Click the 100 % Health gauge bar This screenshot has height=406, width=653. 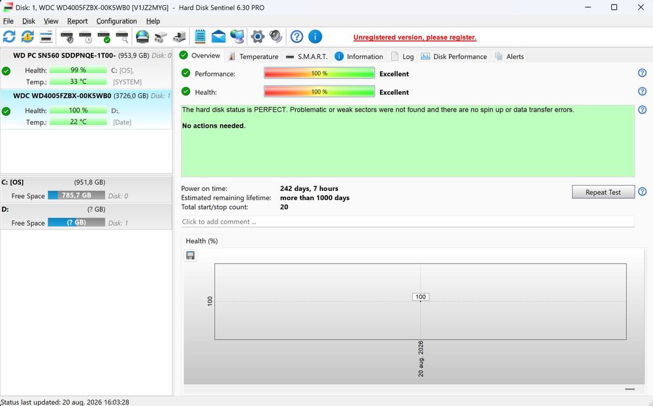319,92
